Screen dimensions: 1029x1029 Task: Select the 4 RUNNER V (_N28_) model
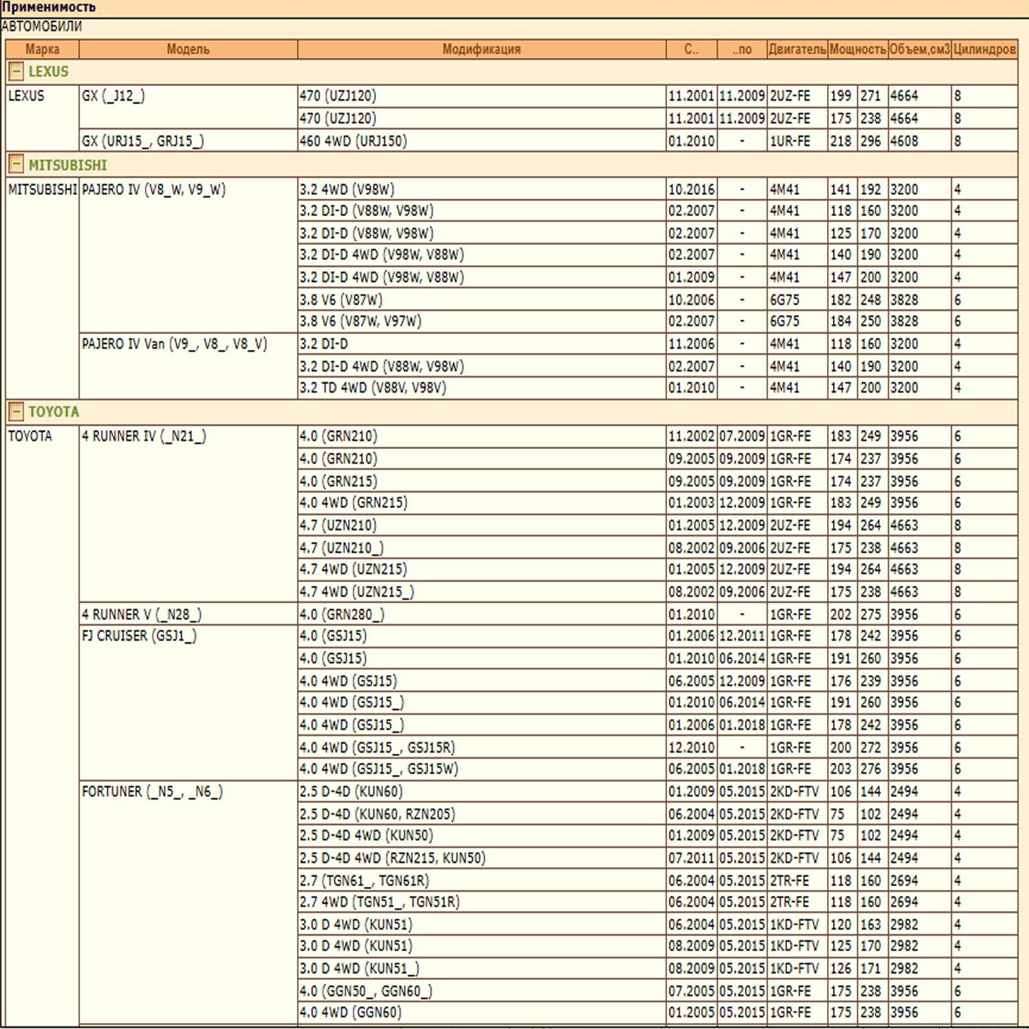[x=141, y=614]
